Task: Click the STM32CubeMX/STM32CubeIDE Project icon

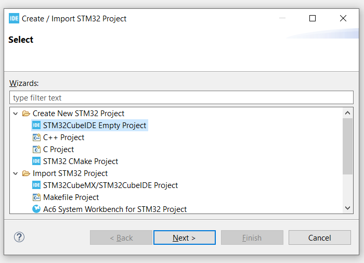Action: [36, 185]
